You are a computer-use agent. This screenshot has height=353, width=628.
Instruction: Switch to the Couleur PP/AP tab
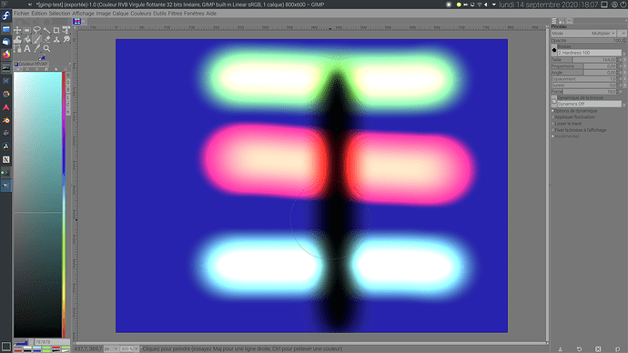31,64
